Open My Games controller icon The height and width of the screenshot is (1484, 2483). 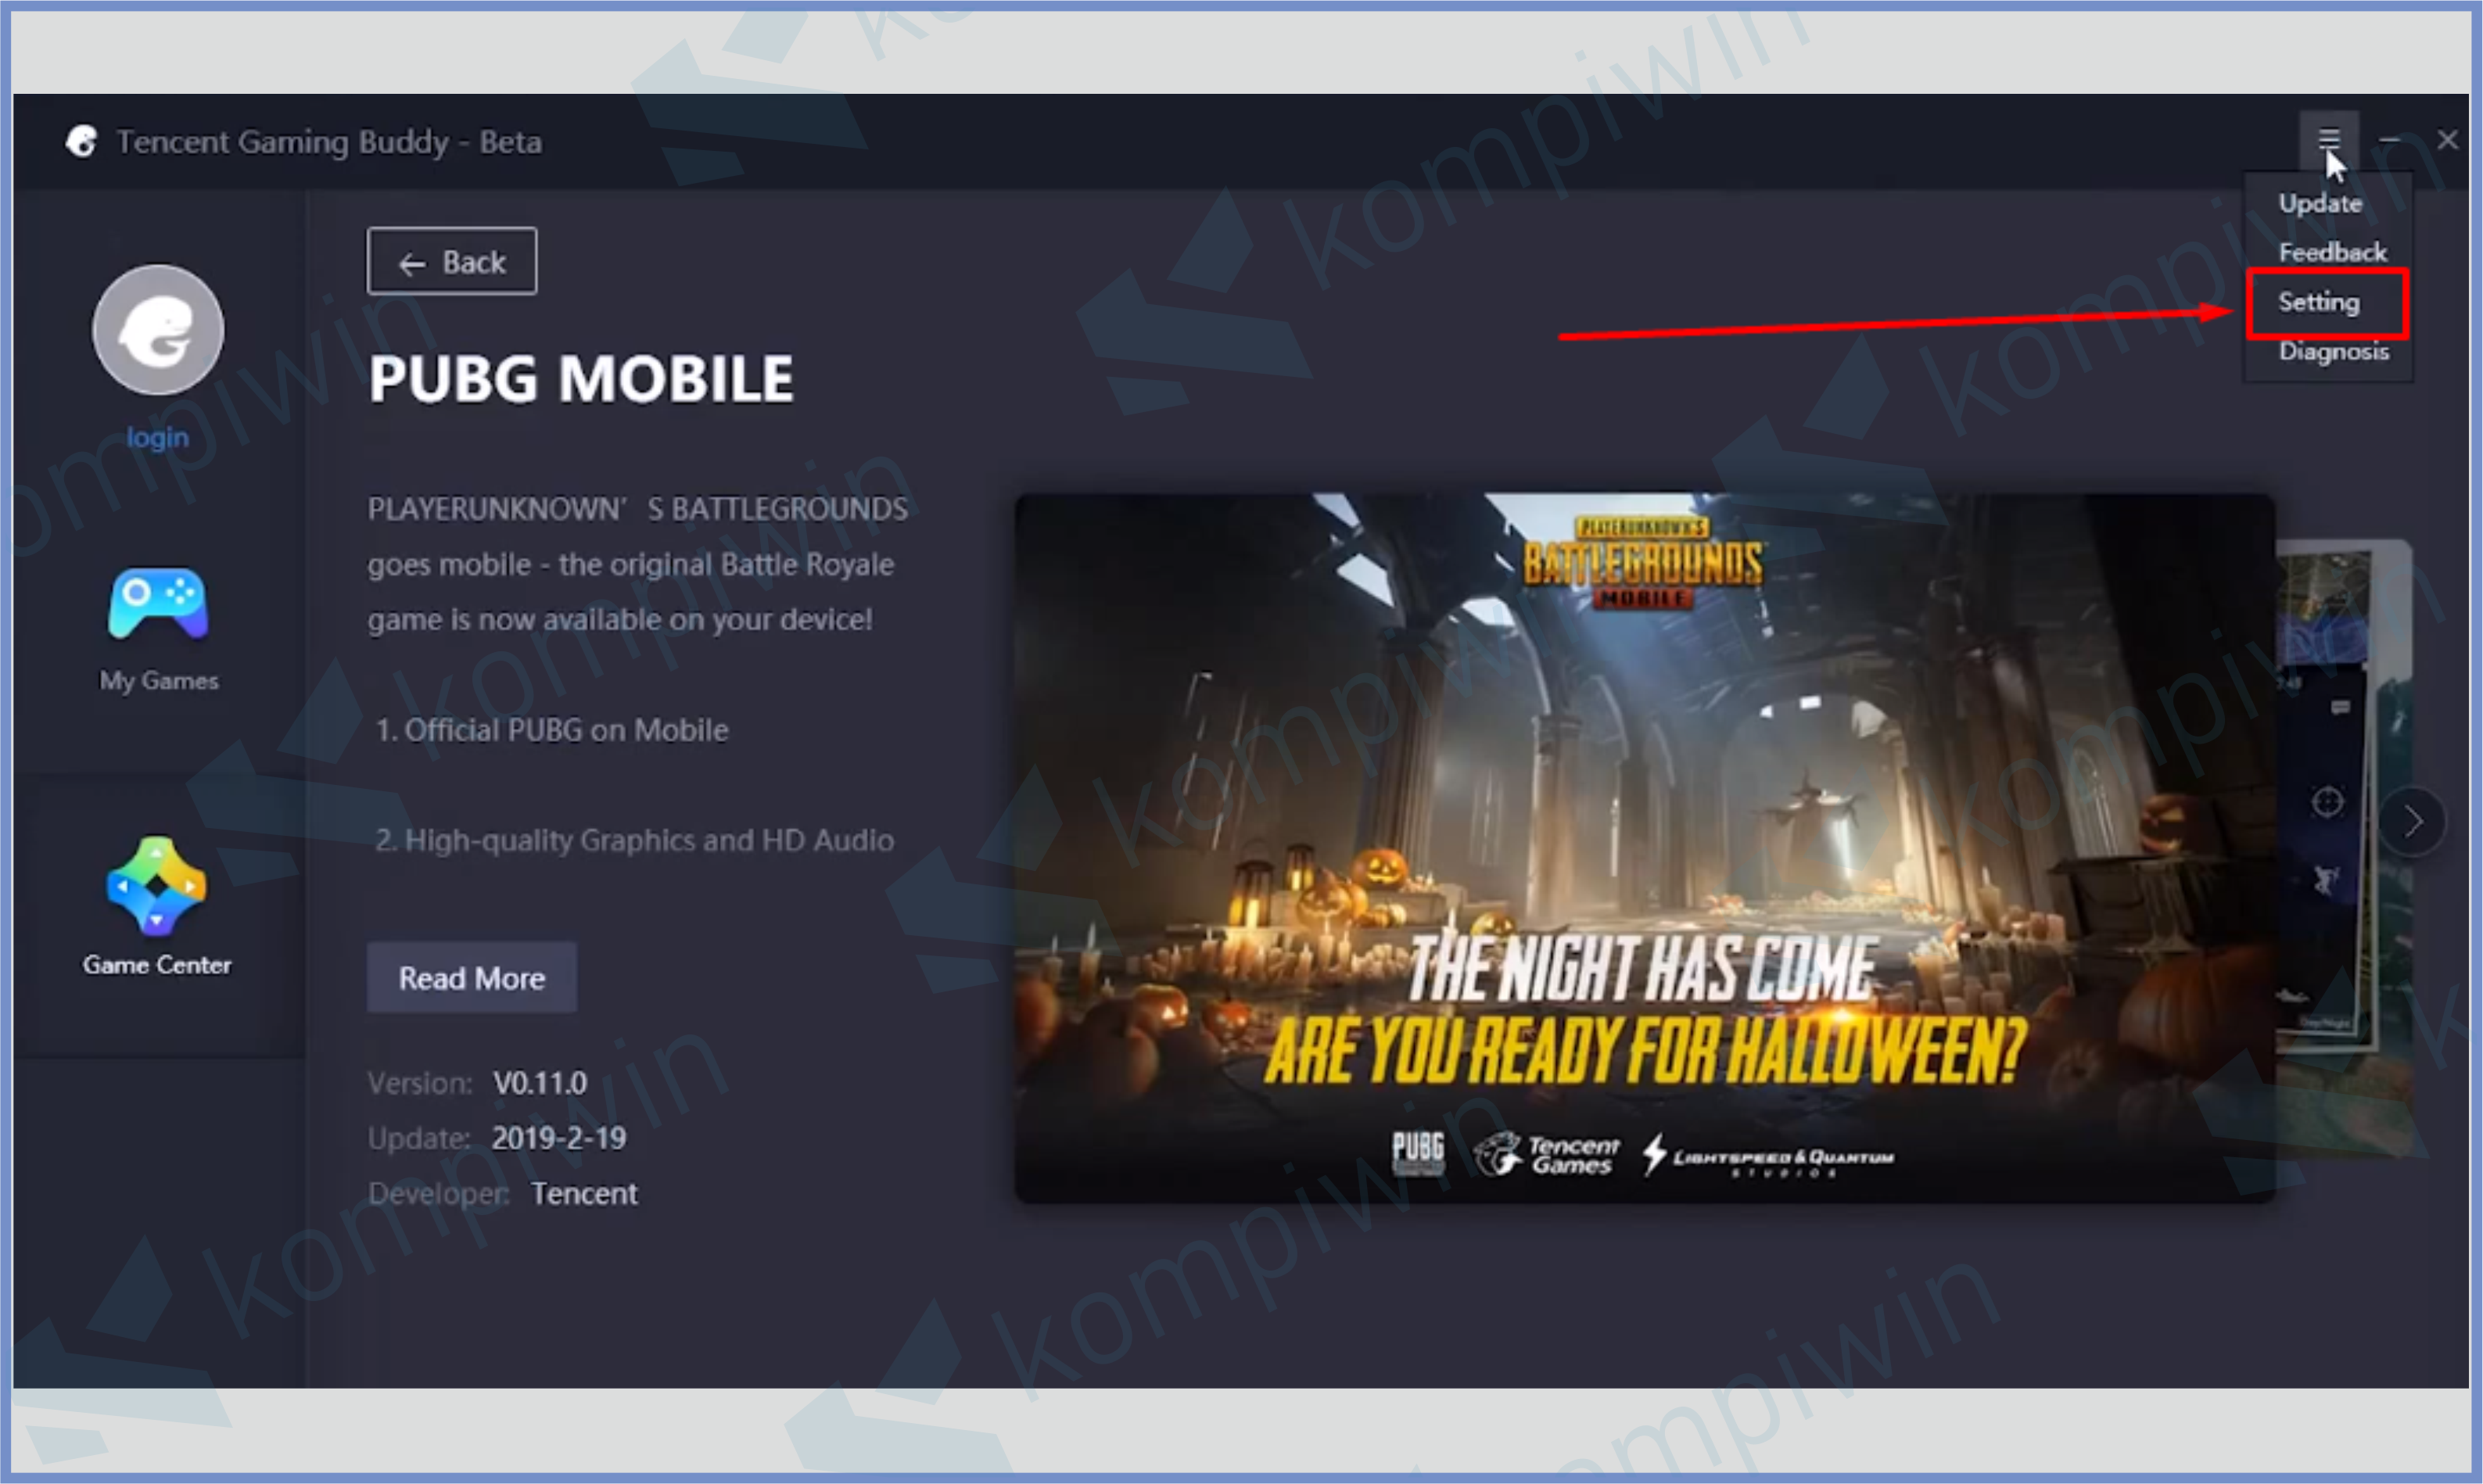pyautogui.click(x=158, y=604)
